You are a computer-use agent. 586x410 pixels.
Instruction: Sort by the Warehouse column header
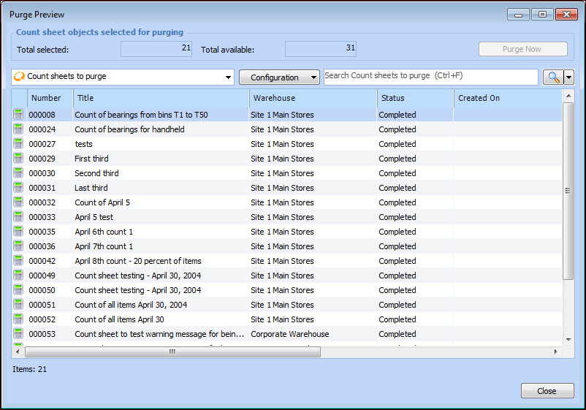313,98
